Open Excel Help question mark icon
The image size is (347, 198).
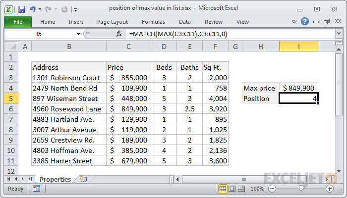(x=305, y=21)
